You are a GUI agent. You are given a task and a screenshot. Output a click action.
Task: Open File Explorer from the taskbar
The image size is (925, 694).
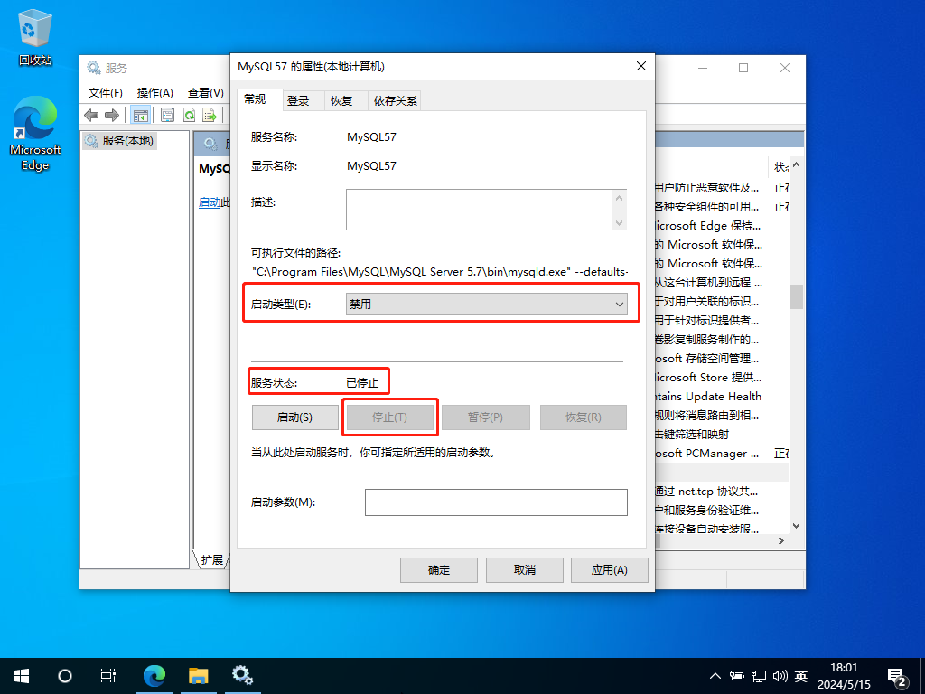click(x=198, y=676)
